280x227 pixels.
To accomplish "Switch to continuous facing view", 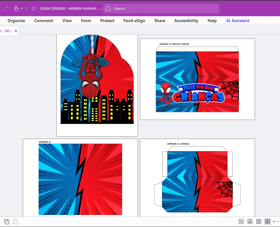I will (x=267, y=222).
